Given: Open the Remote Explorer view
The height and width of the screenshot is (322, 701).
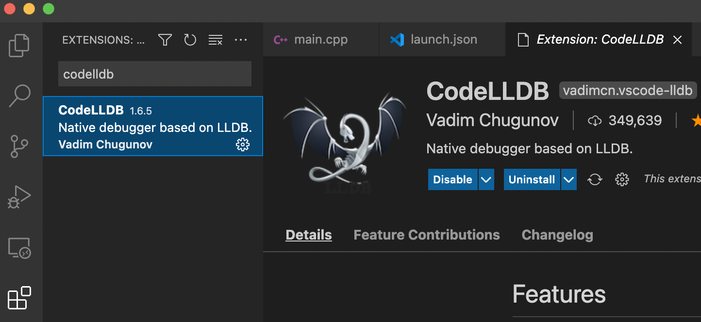Looking at the screenshot, I should [19, 248].
